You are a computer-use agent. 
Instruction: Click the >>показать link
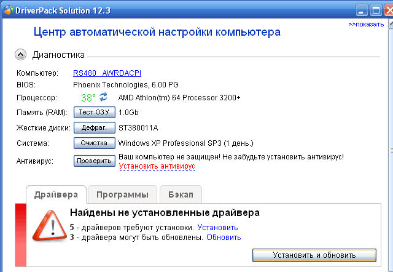coord(366,25)
